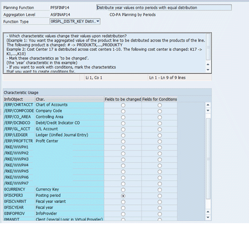Mark Fiscal year variant as field to be changed
Image resolution: width=249 pixels, height=226 pixels.
(x=123, y=202)
